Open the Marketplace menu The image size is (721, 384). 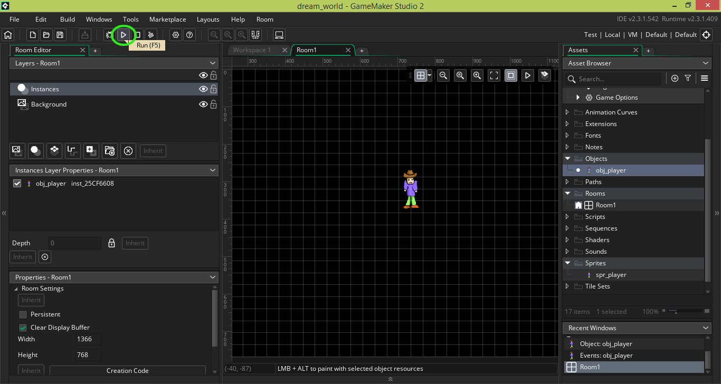coord(167,20)
